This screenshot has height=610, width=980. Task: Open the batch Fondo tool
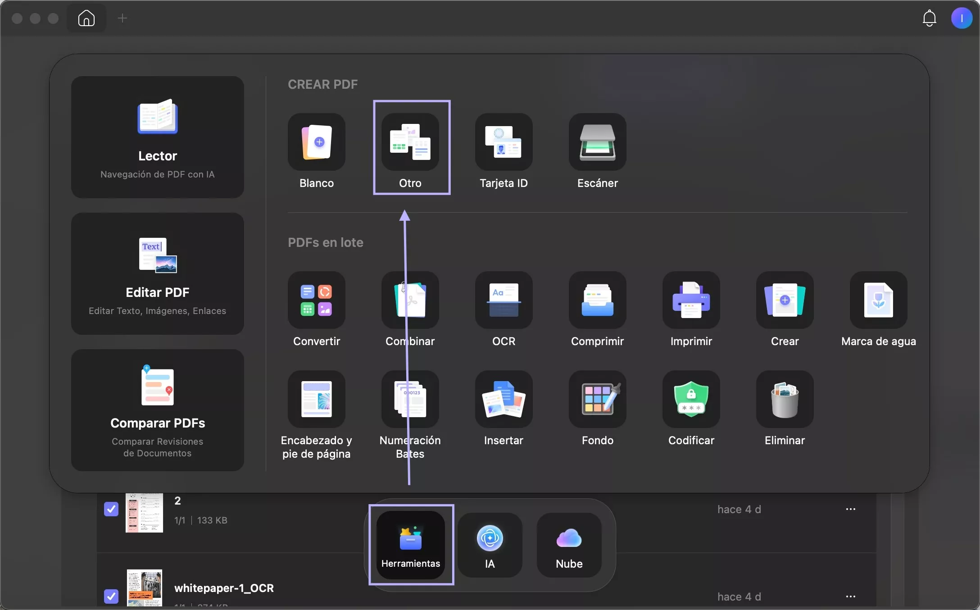598,399
